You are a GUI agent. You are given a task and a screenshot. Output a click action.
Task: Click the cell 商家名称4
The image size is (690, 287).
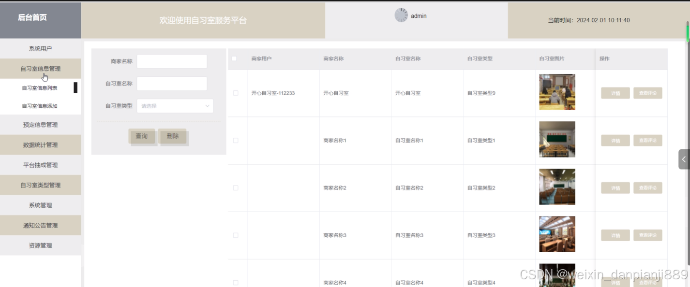335,283
